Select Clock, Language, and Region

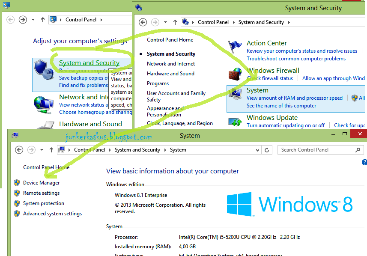pyautogui.click(x=180, y=123)
